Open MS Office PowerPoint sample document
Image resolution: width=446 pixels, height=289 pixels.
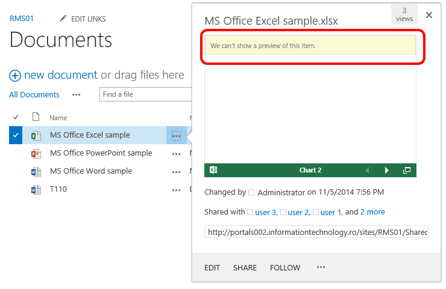point(101,153)
